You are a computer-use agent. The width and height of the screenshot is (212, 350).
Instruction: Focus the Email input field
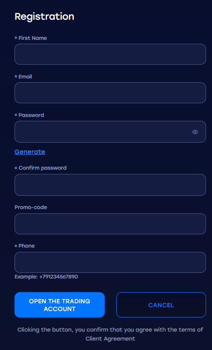point(110,93)
